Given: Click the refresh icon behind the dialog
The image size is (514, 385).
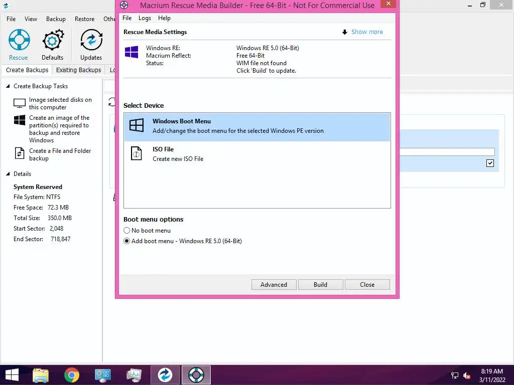Looking at the screenshot, I should pyautogui.click(x=112, y=102).
